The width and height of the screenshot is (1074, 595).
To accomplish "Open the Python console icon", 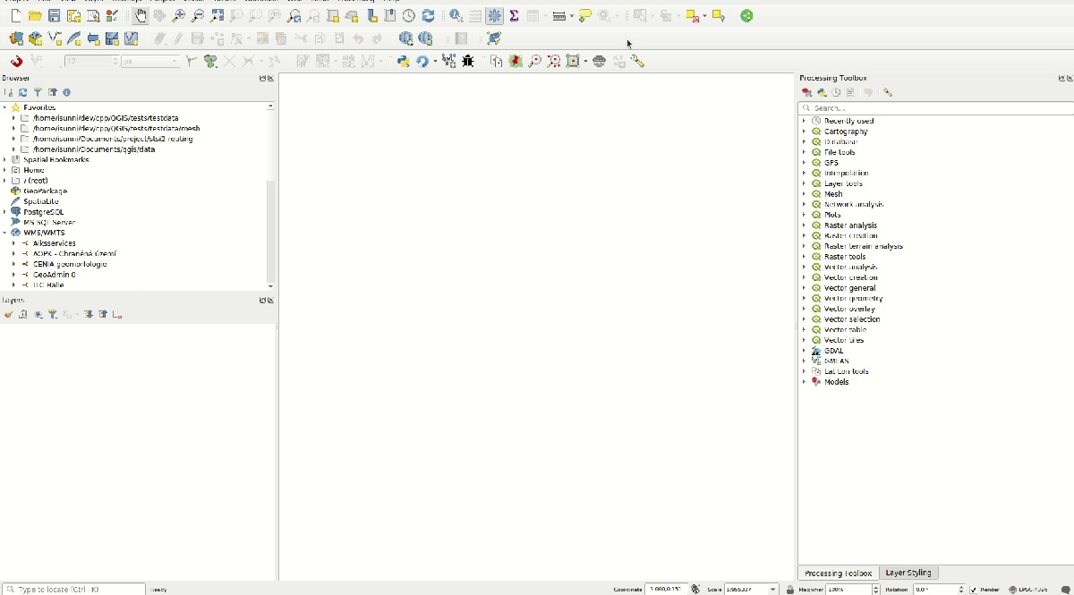I will (x=404, y=62).
